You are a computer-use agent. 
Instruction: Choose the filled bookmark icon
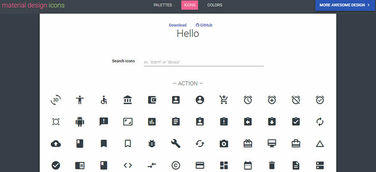(x=104, y=144)
